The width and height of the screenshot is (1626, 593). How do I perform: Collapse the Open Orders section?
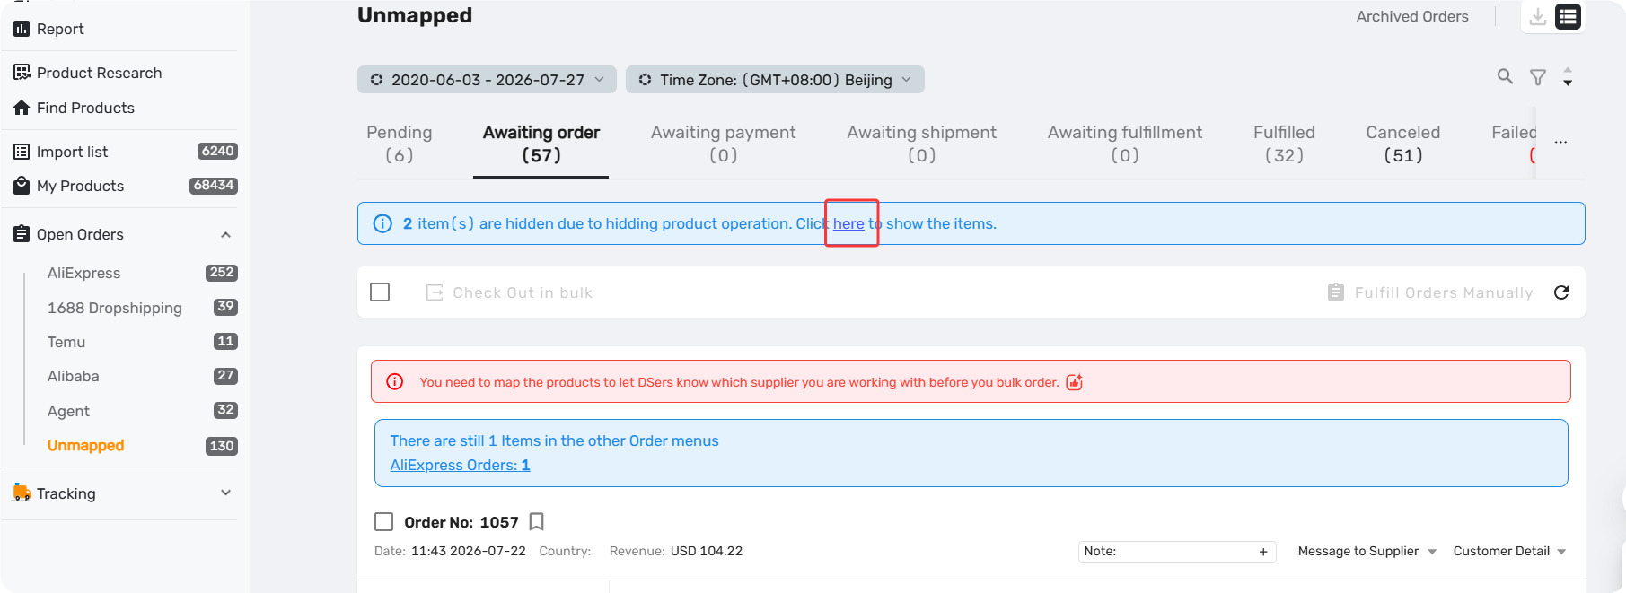coord(225,235)
